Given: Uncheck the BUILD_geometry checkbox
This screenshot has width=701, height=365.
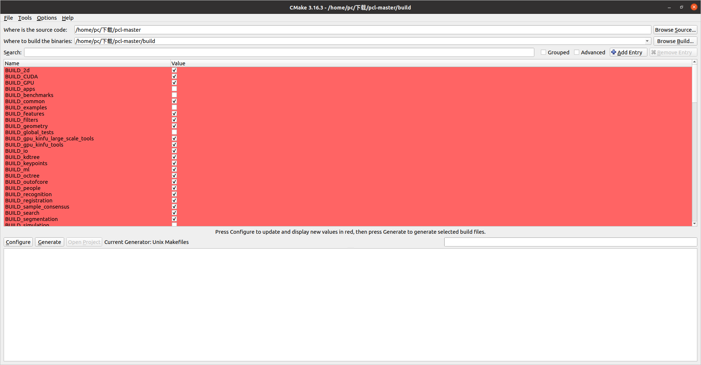Looking at the screenshot, I should (174, 126).
